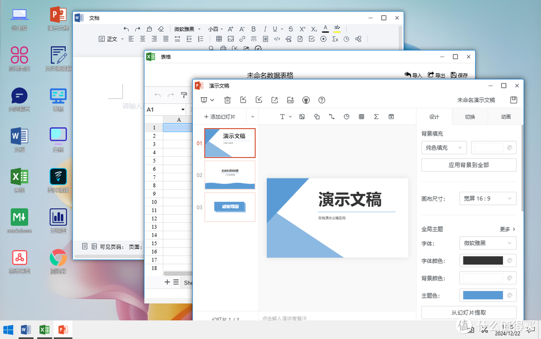Viewport: 541px width, 339px height.
Task: Insert a formula with the sigma icon
Action: 375,116
